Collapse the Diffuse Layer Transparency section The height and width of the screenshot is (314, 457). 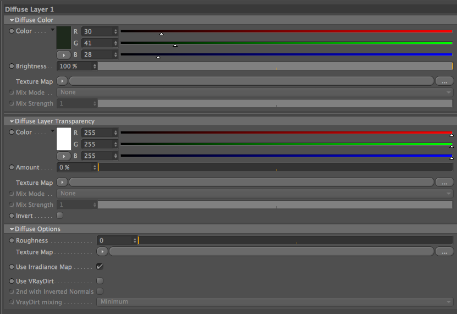pyautogui.click(x=12, y=122)
